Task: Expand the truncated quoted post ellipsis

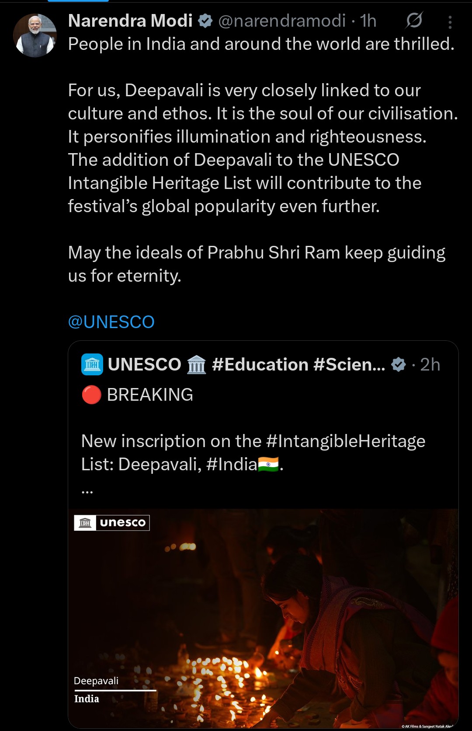Action: (x=87, y=490)
